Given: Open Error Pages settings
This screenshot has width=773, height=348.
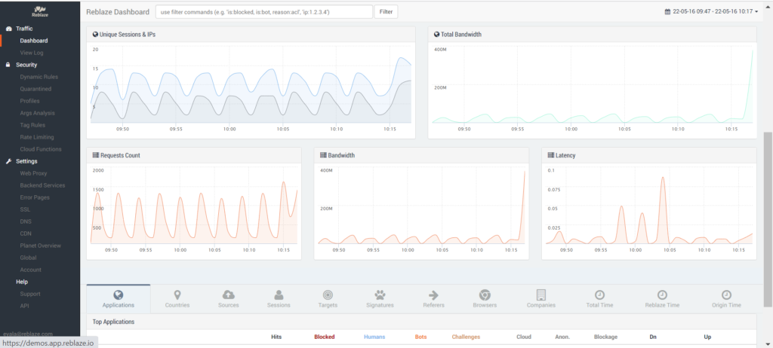Looking at the screenshot, I should 35,197.
